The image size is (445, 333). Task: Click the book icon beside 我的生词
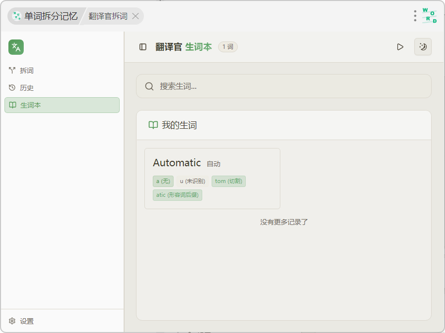coord(153,125)
